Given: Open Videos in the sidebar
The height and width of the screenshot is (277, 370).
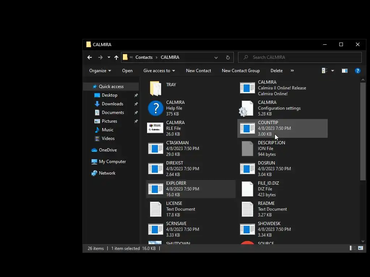Looking at the screenshot, I should [108, 138].
